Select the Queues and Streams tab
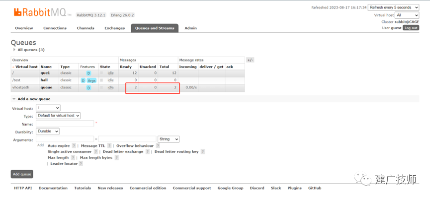 155,28
